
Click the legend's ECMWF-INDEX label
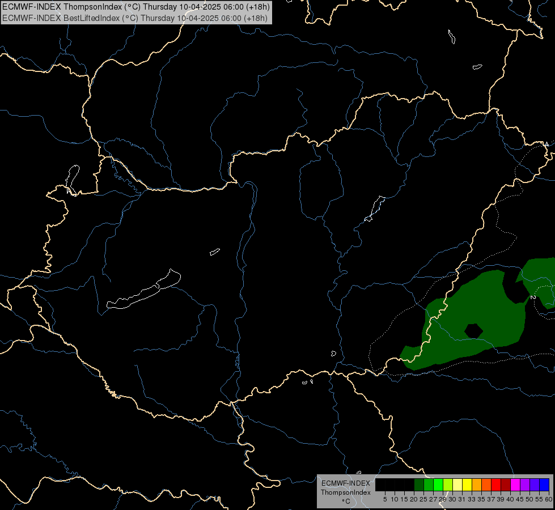pos(345,483)
